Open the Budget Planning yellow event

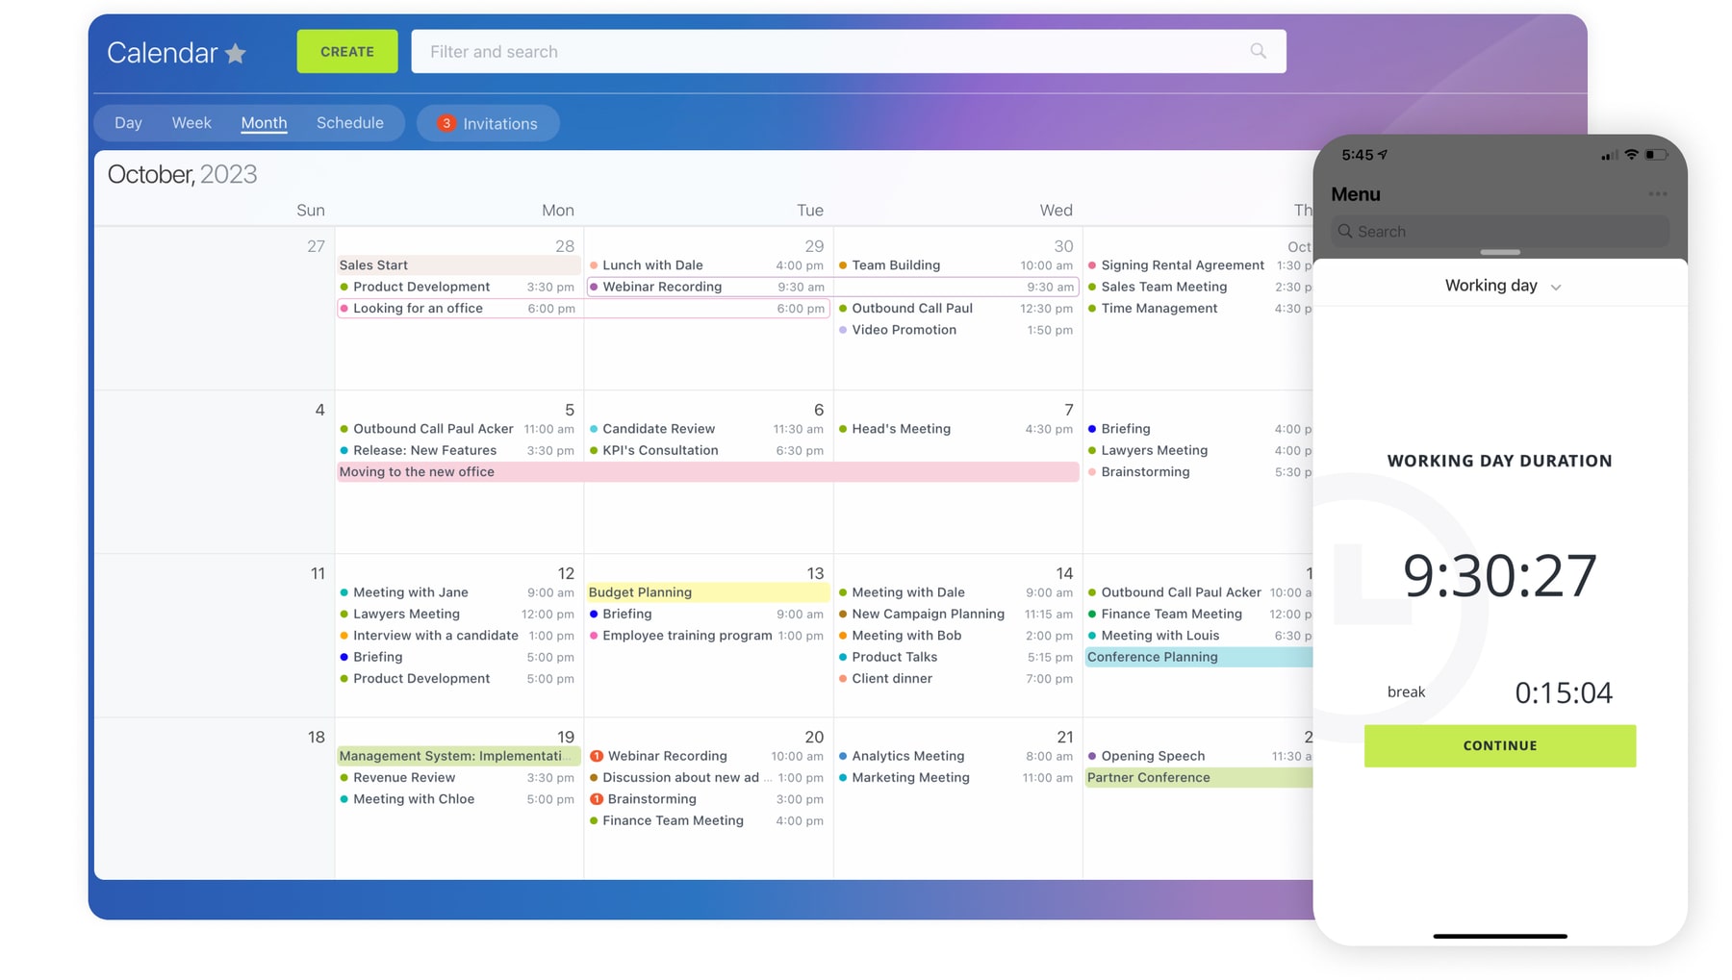click(707, 592)
